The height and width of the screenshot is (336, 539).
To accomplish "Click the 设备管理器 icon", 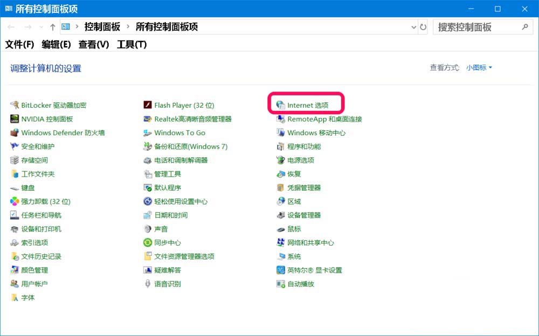I will pyautogui.click(x=280, y=215).
